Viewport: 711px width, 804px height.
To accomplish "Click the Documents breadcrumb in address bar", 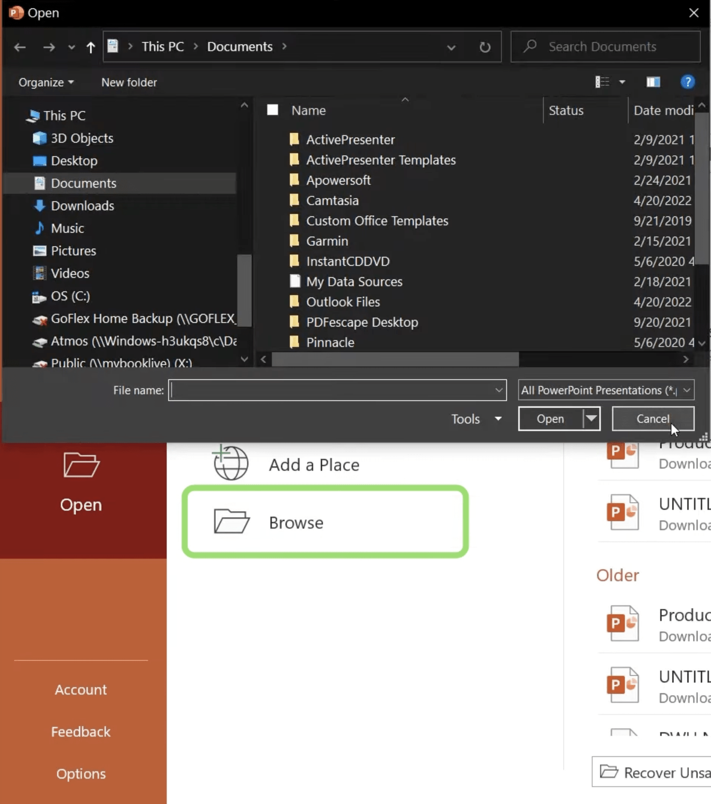I will coord(240,47).
